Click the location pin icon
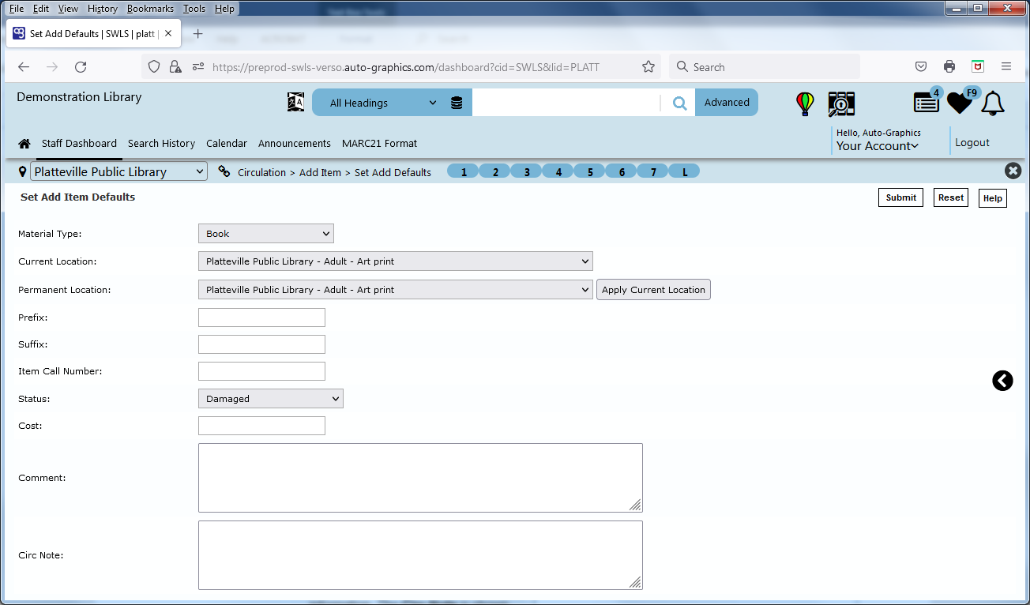The image size is (1030, 605). 22,171
